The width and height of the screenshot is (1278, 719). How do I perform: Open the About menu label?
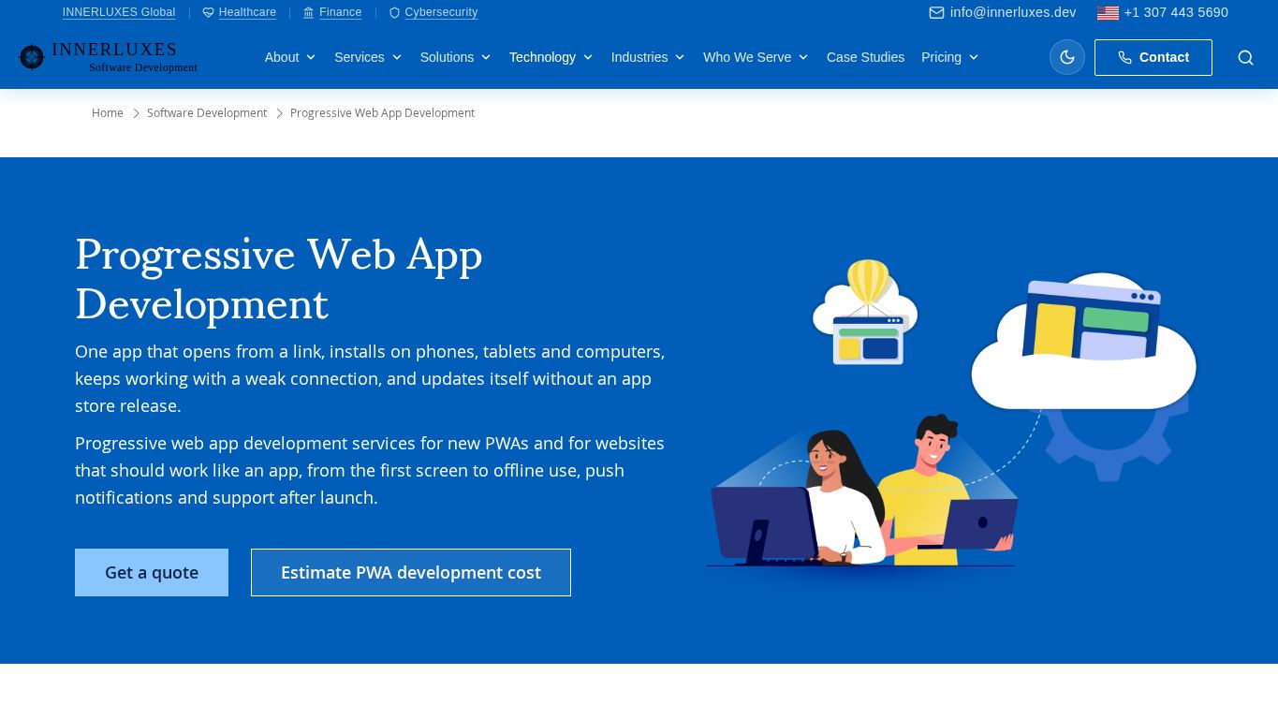(282, 57)
